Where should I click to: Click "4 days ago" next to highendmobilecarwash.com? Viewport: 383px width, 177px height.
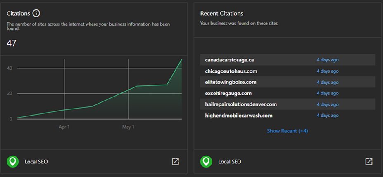(x=328, y=116)
